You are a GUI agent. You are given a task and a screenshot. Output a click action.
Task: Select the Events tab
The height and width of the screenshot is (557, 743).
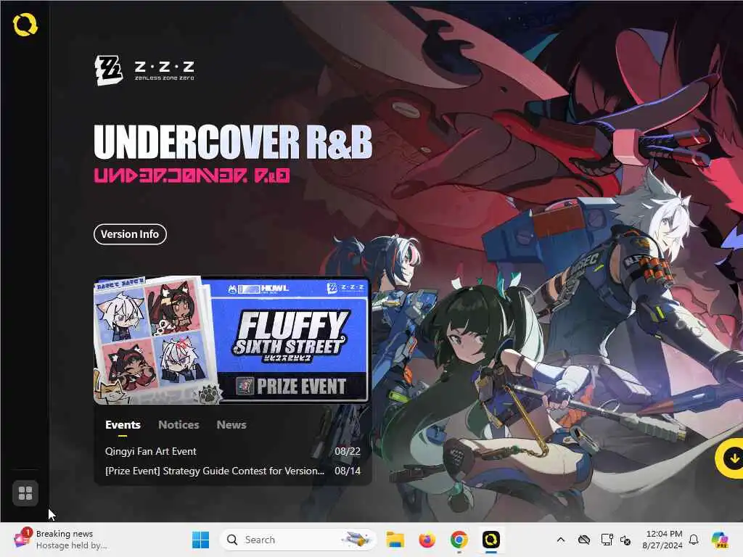point(123,425)
